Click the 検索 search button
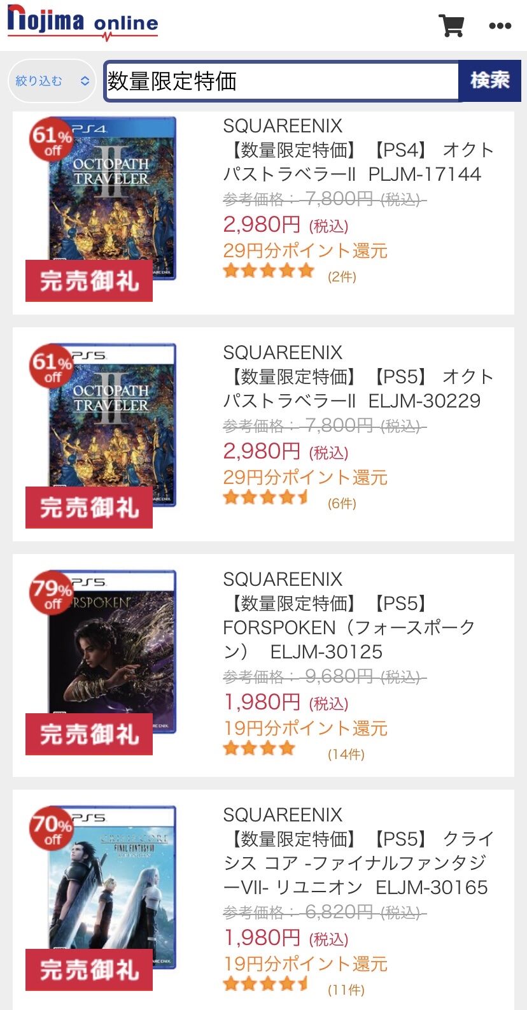Image resolution: width=527 pixels, height=1010 pixels. [x=489, y=80]
